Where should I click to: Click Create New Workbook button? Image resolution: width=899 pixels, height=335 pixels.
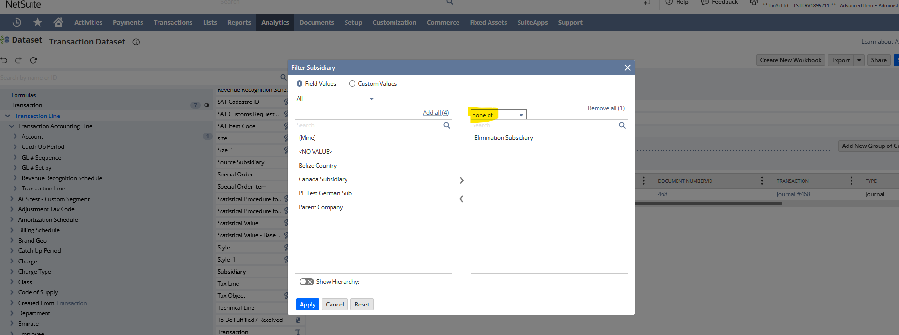[791, 60]
